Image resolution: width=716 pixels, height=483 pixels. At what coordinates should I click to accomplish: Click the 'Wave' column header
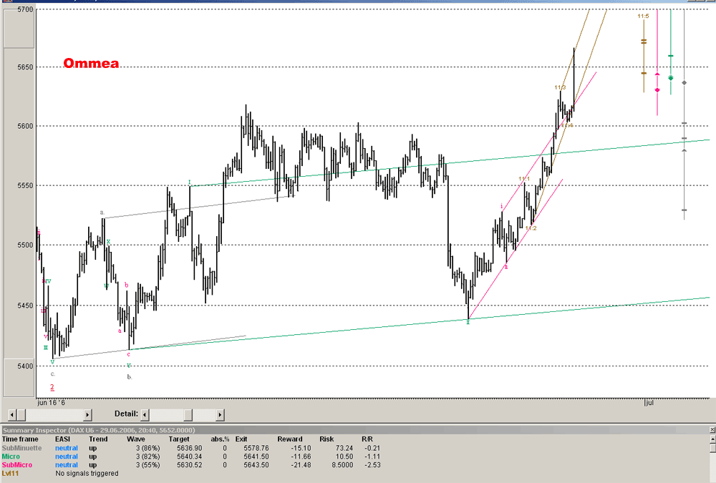(x=136, y=439)
